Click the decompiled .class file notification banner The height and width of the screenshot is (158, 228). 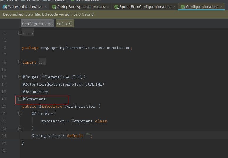click(x=114, y=14)
